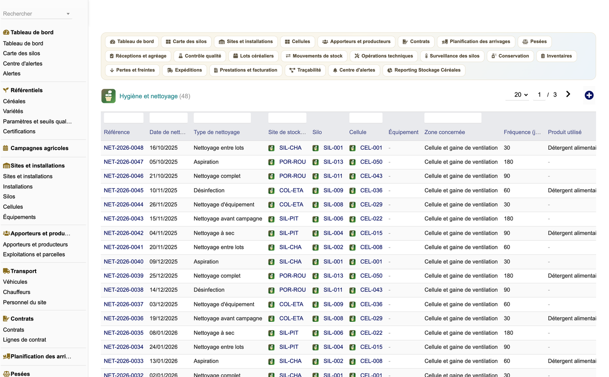Click the Référence column filter field
The image size is (609, 377).
click(123, 118)
